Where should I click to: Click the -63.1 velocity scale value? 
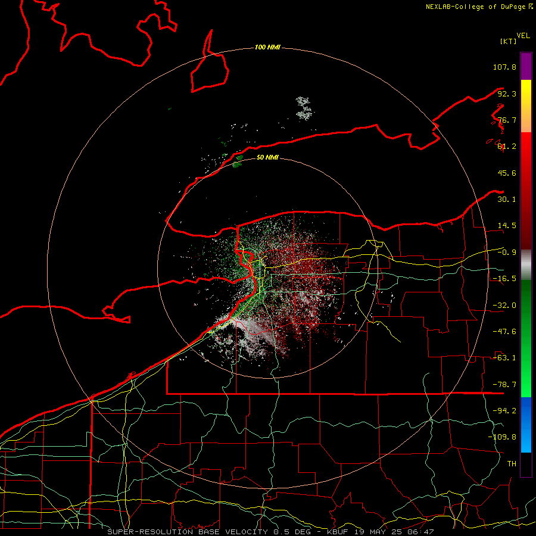(504, 358)
